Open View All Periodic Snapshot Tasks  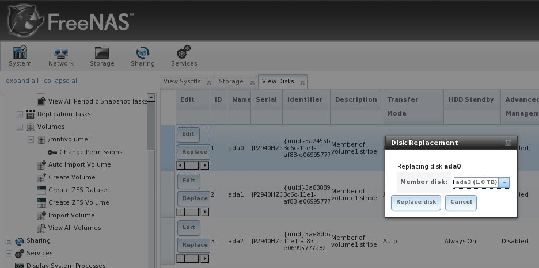(x=98, y=101)
